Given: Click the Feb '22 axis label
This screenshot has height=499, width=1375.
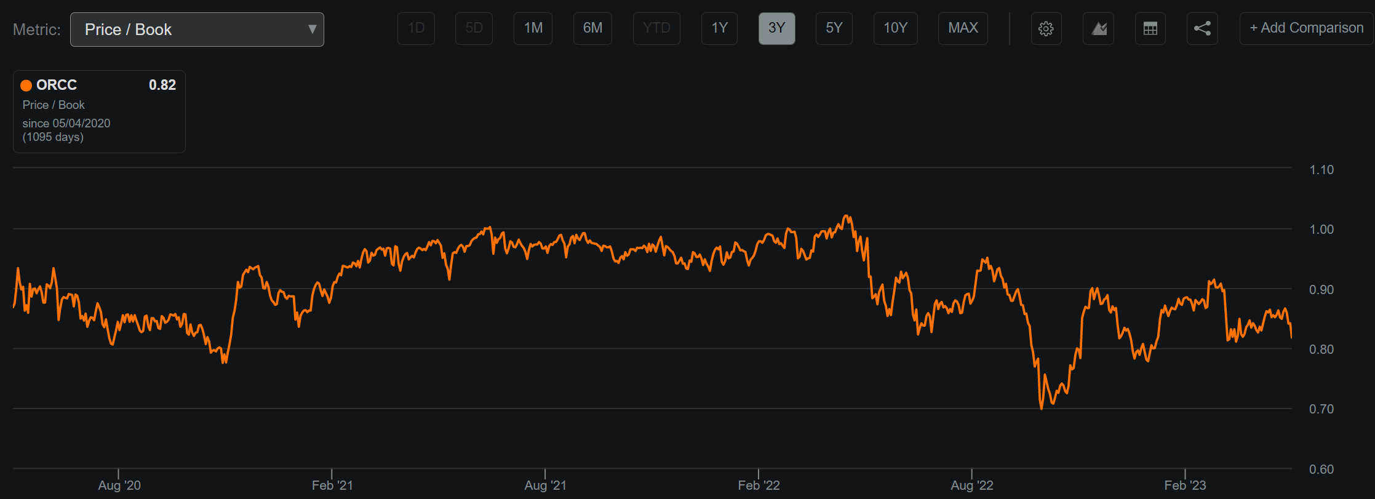Looking at the screenshot, I should (759, 485).
